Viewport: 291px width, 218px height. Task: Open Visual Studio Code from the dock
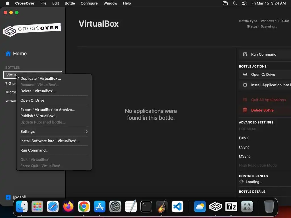[x=177, y=207]
